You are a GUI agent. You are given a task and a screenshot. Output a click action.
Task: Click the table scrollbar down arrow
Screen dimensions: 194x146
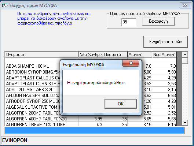point(185,123)
